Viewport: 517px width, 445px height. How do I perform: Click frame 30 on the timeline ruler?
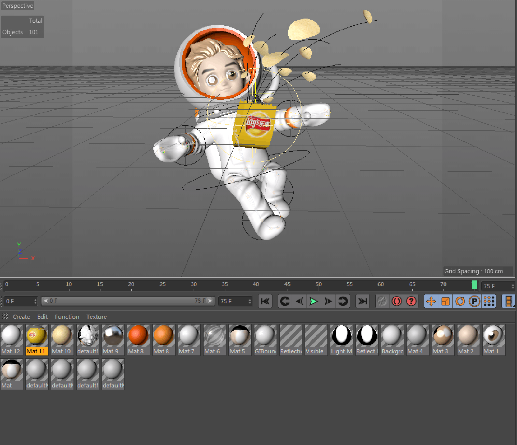(x=194, y=284)
